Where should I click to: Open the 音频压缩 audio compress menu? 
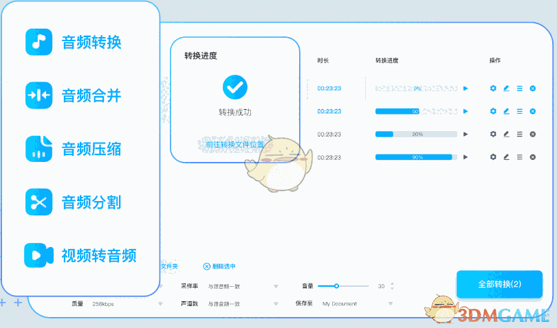tap(74, 149)
